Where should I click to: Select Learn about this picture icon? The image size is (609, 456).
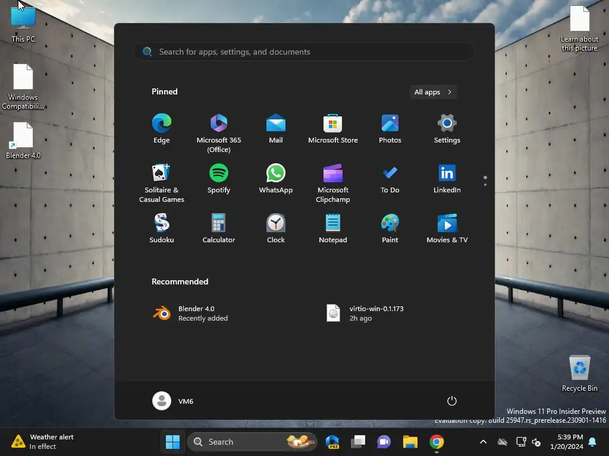(x=579, y=28)
